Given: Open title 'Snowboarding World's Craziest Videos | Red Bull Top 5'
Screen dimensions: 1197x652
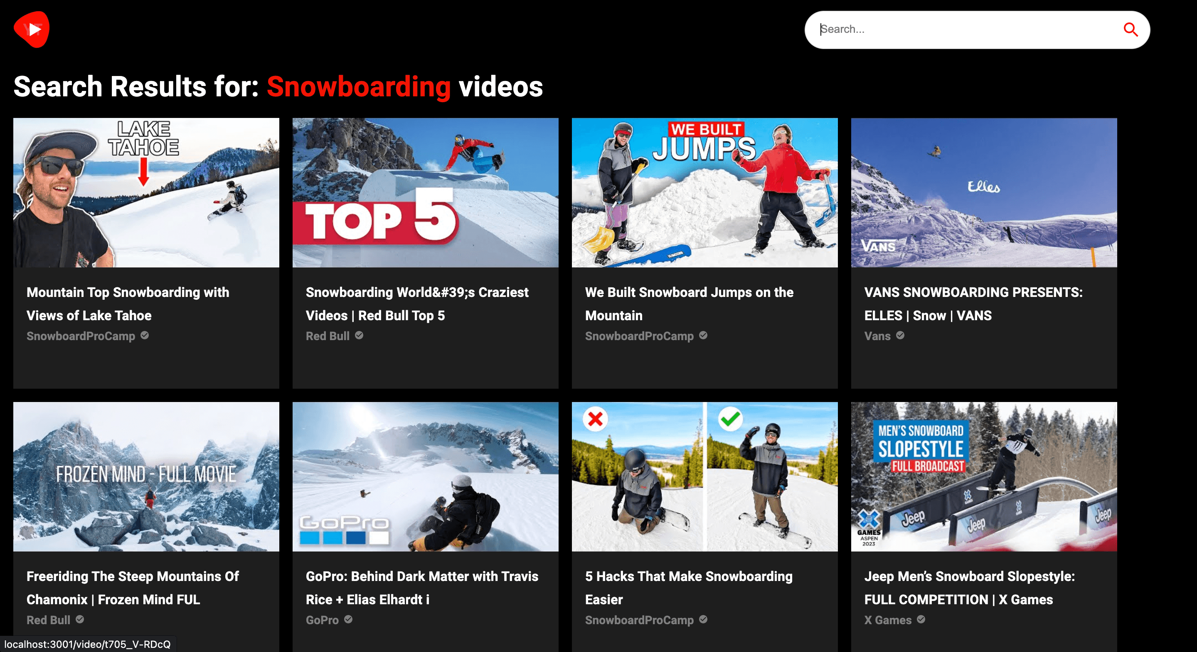Looking at the screenshot, I should click(x=417, y=304).
